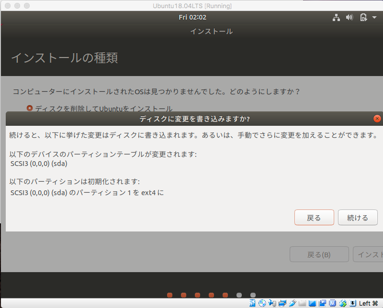Click VirtualBox network adapters icon
The width and height of the screenshot is (383, 308).
282,303
